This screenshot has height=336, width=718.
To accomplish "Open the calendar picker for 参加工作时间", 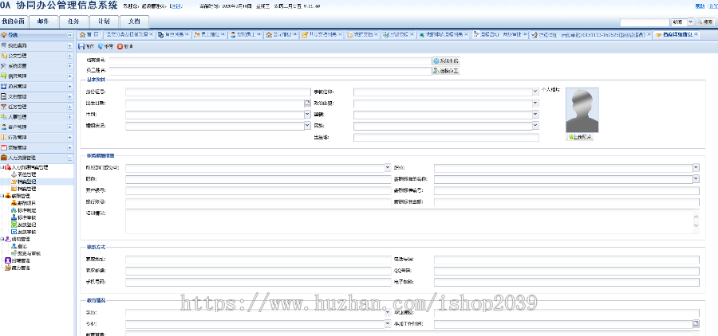I will tap(696, 324).
